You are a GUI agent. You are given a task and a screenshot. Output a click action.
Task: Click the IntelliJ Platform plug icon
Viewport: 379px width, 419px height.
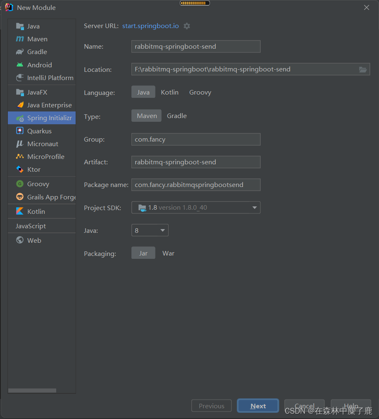click(20, 78)
